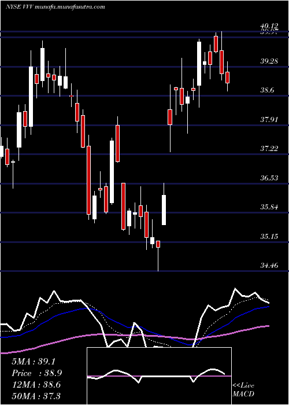The image size is (289, 405).
Task: Click the 5MA : 39.1 value
Action: 34,362
